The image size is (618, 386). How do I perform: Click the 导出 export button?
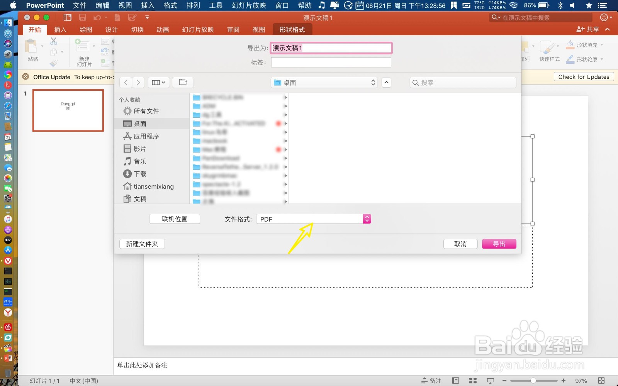coord(499,244)
